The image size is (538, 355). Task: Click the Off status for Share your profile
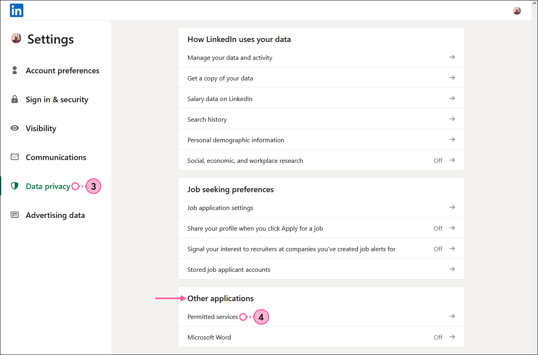[x=438, y=228]
